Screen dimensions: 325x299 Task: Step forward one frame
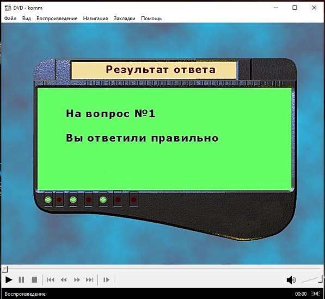coord(106,280)
